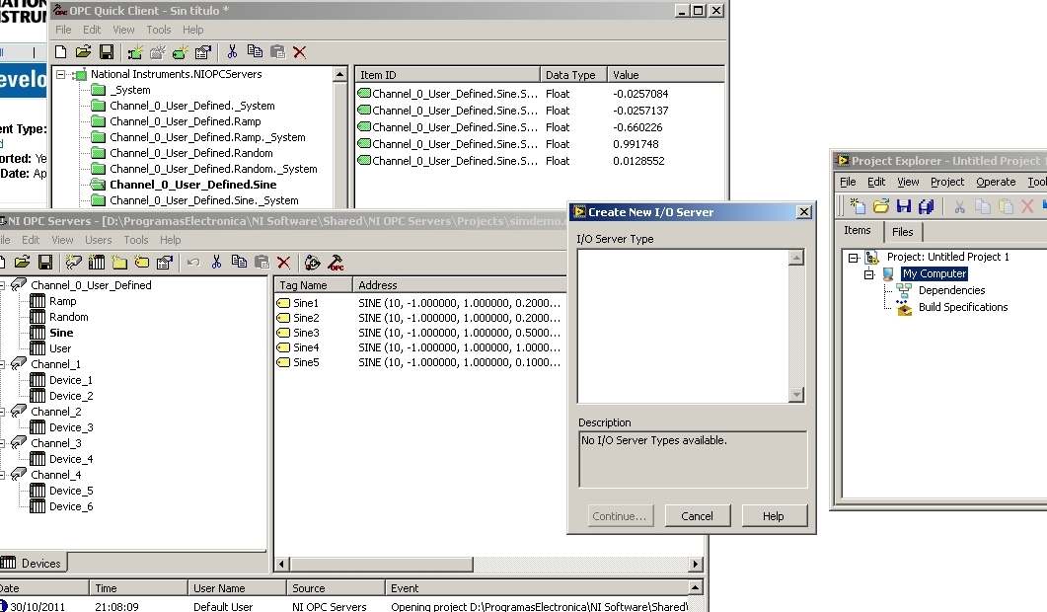Click the red Delete icon in OPC Quick Client toolbar
Screen dimensions: 1047x612
coord(300,52)
